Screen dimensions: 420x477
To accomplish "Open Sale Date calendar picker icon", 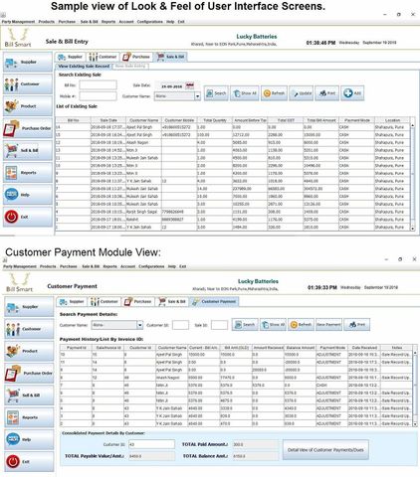I will [189, 86].
